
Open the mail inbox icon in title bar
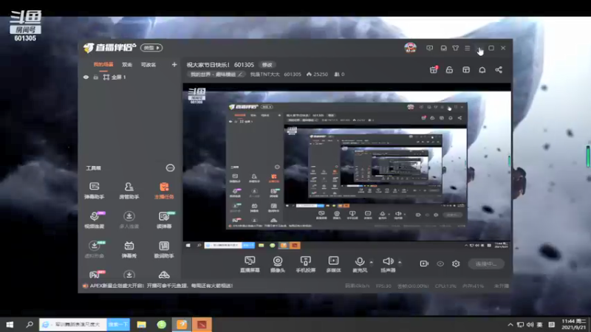[444, 48]
